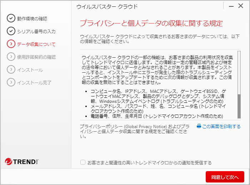Click the window title ウイルスバスター クラウド
The width and height of the screenshot is (250, 185).
pos(107,7)
